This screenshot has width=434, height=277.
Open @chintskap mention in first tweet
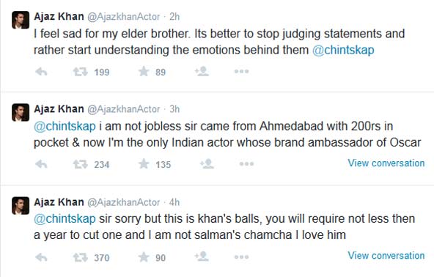click(343, 50)
